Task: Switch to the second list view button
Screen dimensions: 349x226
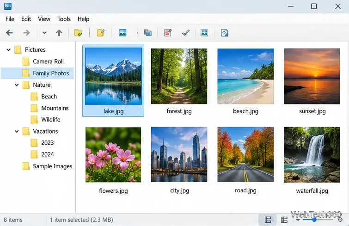Action: 284,220
